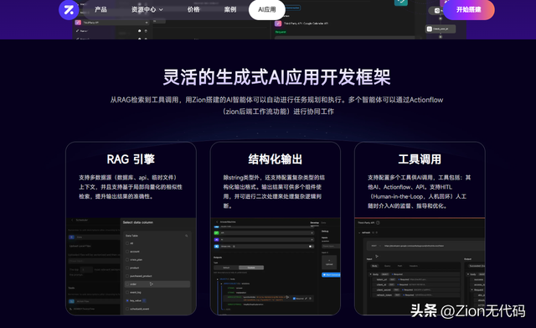Check the cross_plan table checkbox
The width and height of the screenshot is (536, 328).
click(x=127, y=259)
